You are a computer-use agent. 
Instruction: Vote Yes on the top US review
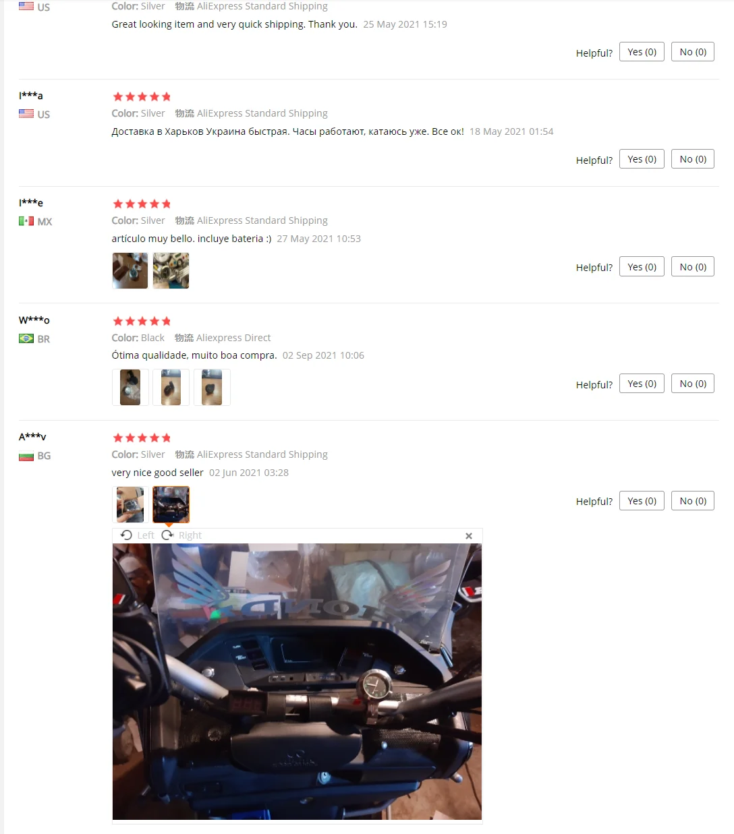[642, 52]
